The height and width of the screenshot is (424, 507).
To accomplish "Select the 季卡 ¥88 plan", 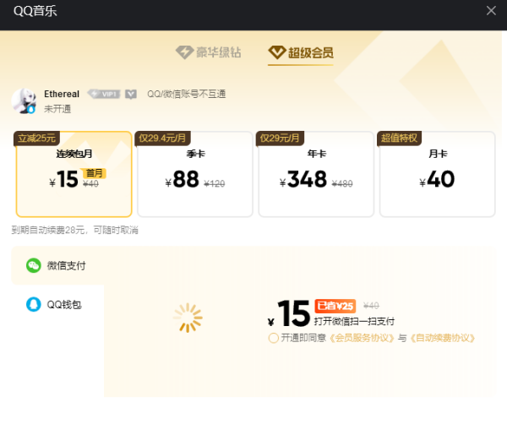I will coord(194,174).
